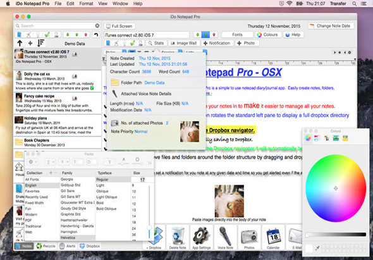Open the Styles dropdown in format bar

click(116, 52)
